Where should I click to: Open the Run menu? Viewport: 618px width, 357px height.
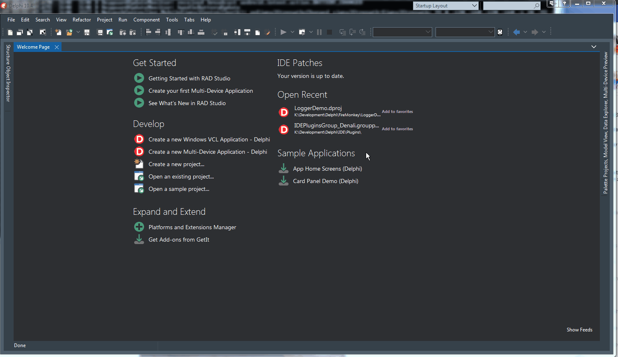click(x=123, y=20)
